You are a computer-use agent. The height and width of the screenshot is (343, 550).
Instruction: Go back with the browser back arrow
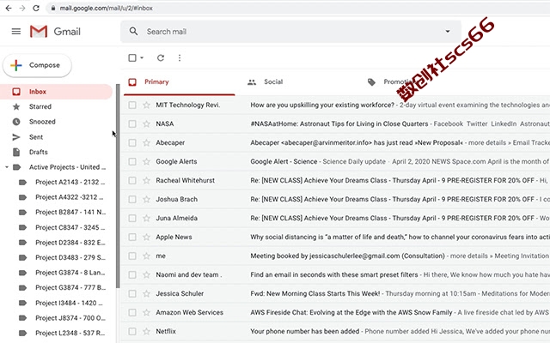[x=9, y=8]
